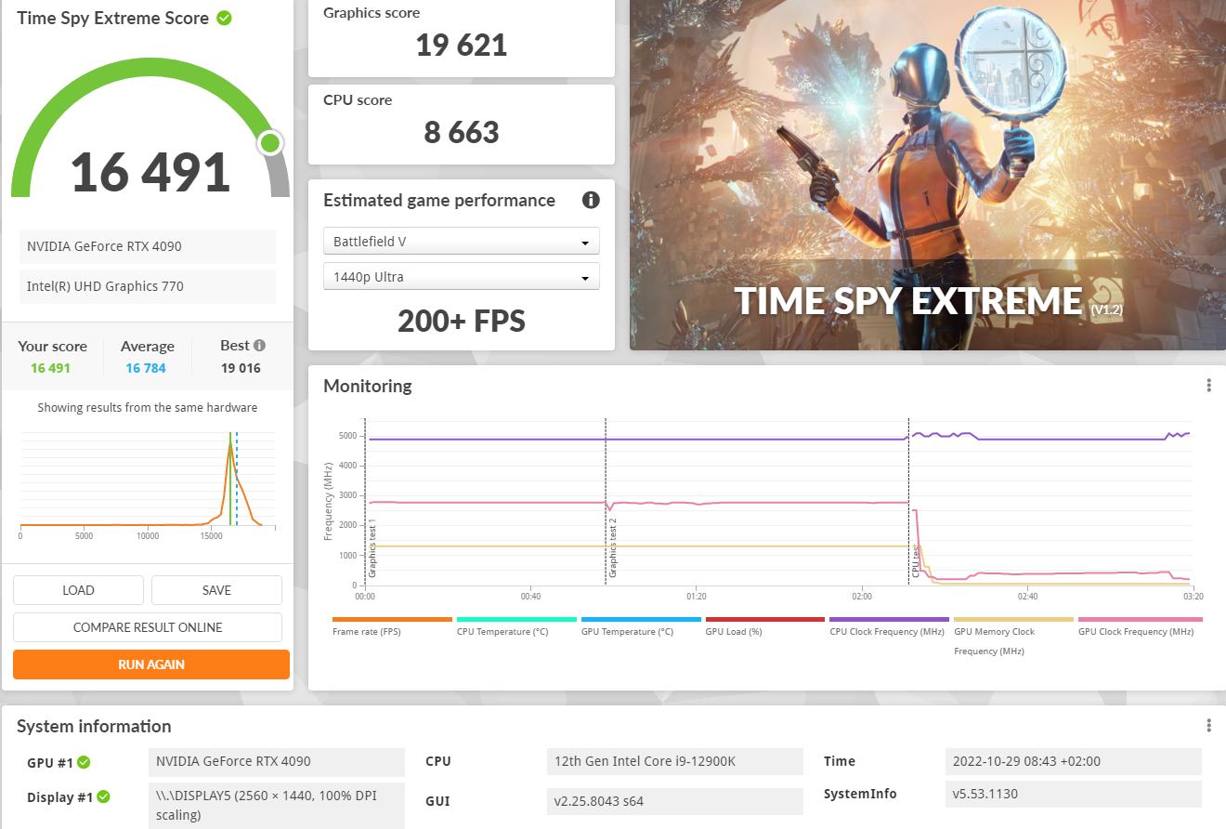Click the overall score 16 491
The image size is (1226, 829).
point(150,171)
